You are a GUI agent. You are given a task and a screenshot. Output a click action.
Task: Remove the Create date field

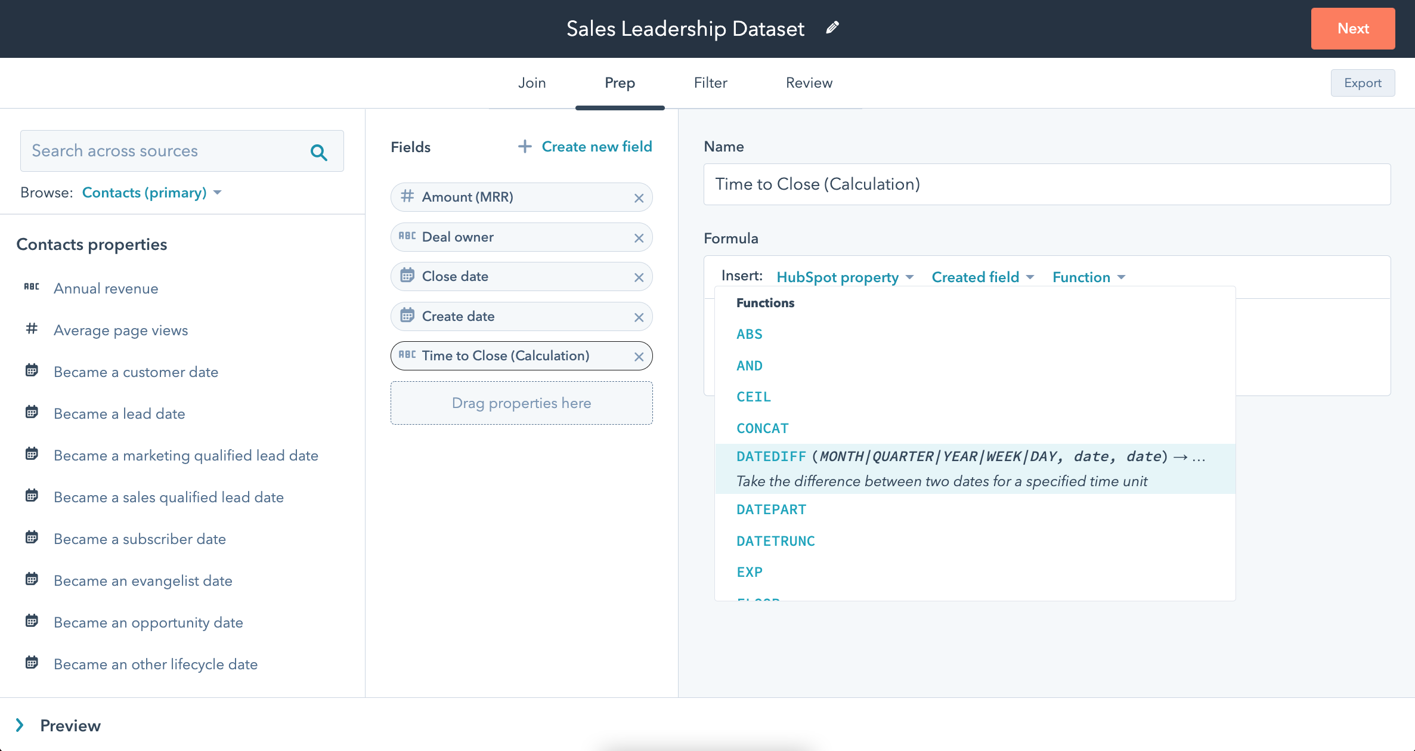click(x=639, y=317)
